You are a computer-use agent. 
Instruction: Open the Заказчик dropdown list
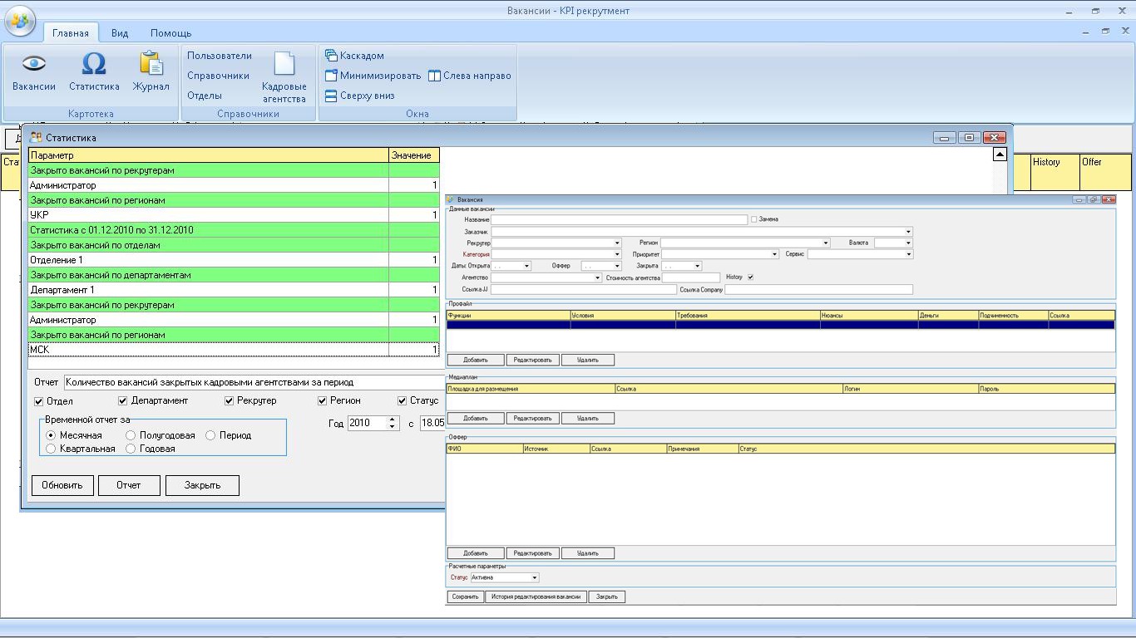point(908,232)
